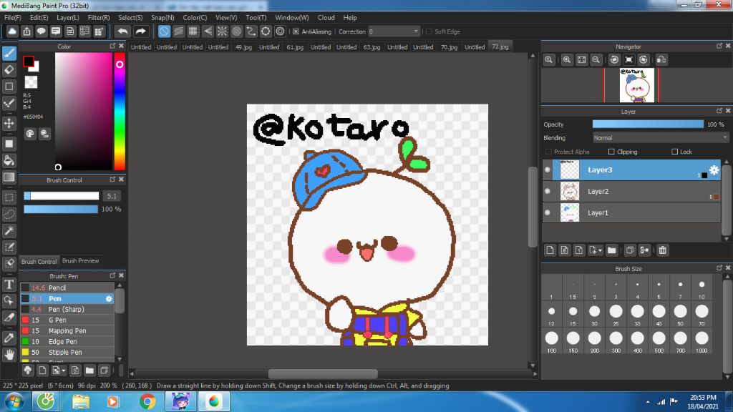Open the Filter(R) menu
Image resolution: width=733 pixels, height=412 pixels.
pyautogui.click(x=99, y=18)
